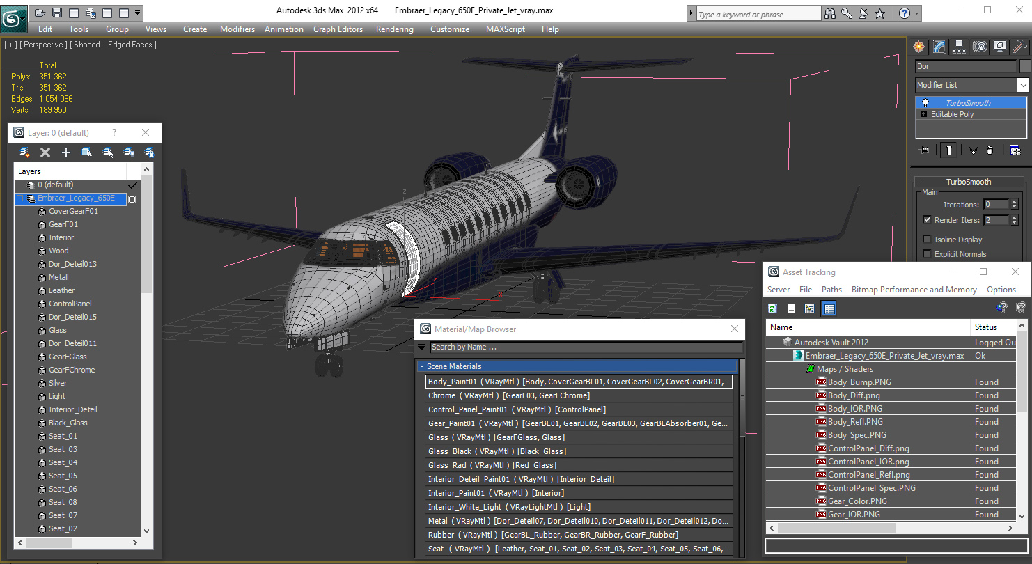1032x564 pixels.
Task: Open the Modify command panel tab
Action: click(x=939, y=47)
